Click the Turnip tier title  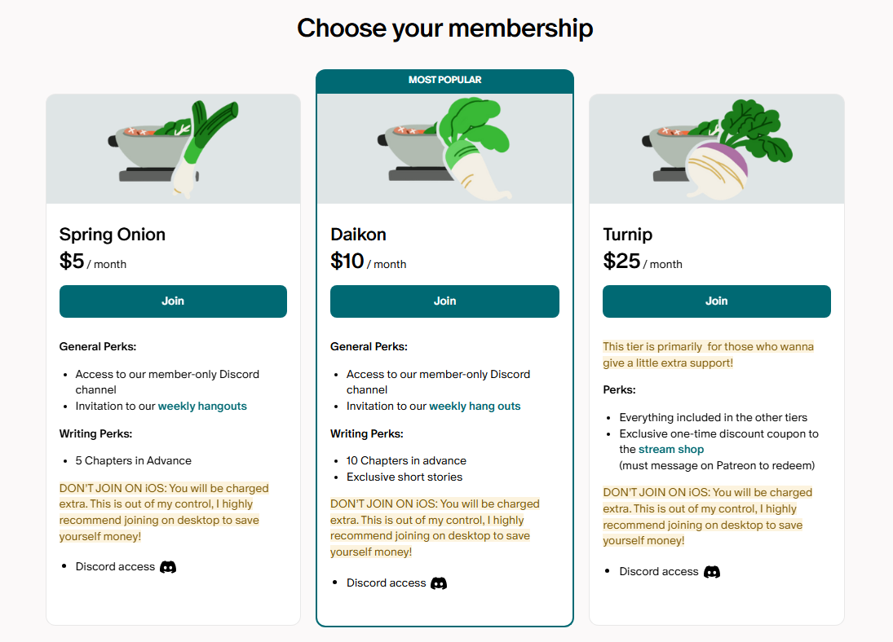(628, 235)
